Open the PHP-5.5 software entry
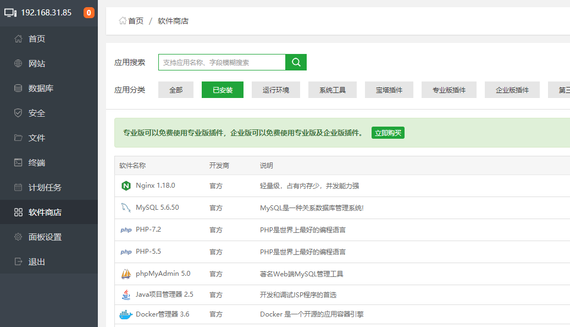Screen dimensions: 570x327 tap(148, 252)
